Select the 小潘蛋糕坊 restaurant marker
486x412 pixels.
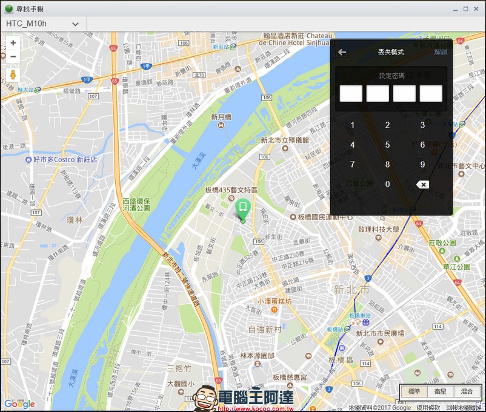(x=274, y=309)
